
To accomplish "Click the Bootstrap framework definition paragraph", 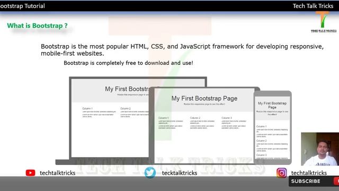I will pyautogui.click(x=182, y=50).
